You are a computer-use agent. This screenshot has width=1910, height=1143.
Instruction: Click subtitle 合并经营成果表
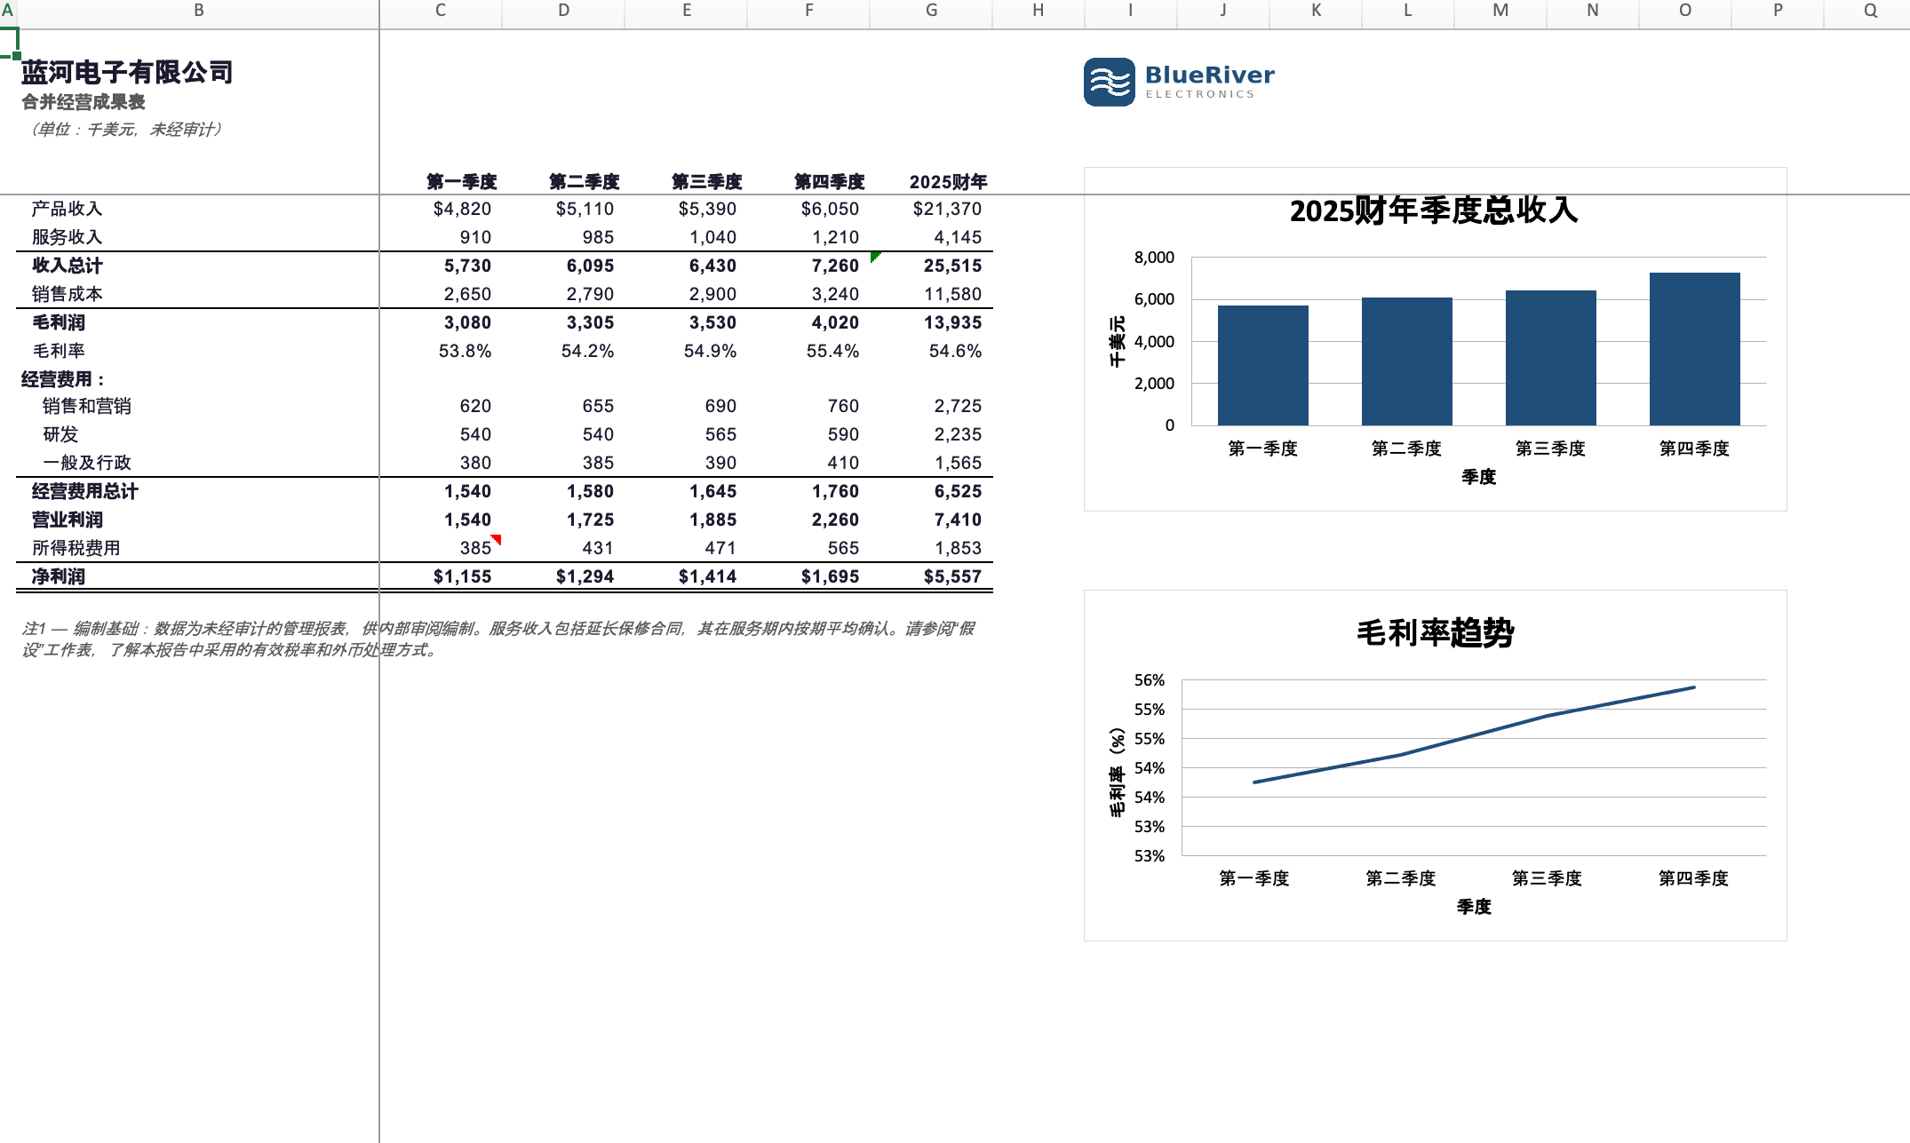[84, 102]
